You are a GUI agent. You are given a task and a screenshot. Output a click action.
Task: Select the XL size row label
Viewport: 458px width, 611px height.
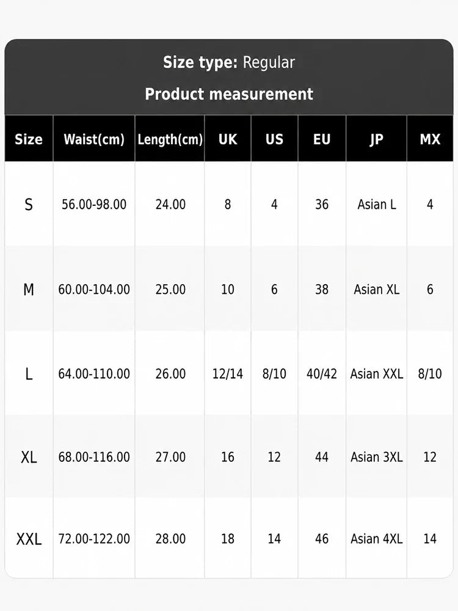[29, 456]
